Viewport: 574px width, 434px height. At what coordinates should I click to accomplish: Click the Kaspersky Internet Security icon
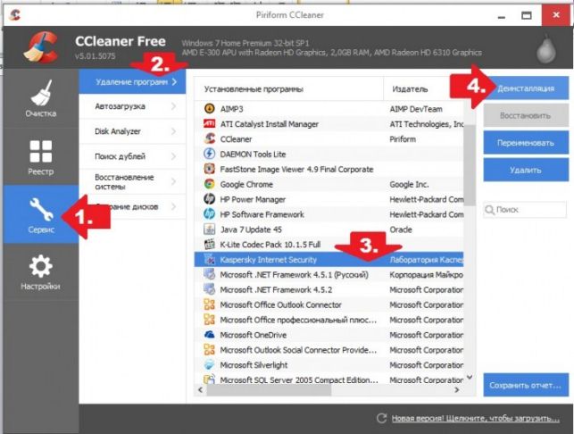pos(210,259)
